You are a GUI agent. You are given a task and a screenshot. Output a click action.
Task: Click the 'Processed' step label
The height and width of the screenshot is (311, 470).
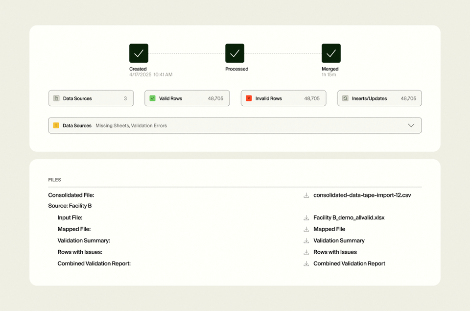click(237, 69)
